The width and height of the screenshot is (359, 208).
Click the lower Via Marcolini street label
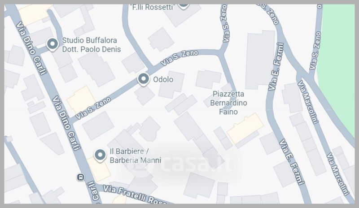[x=337, y=174]
